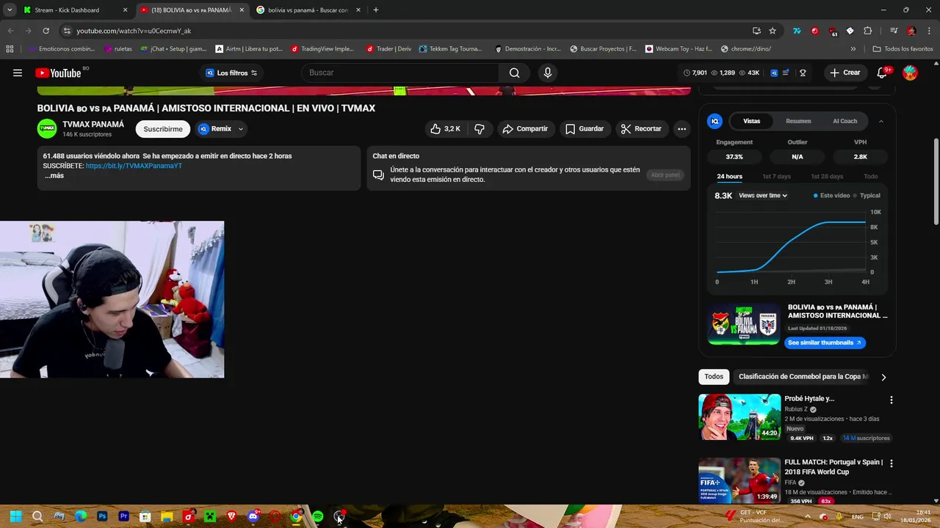
Task: Expand the description with ...más
Action: pyautogui.click(x=54, y=176)
